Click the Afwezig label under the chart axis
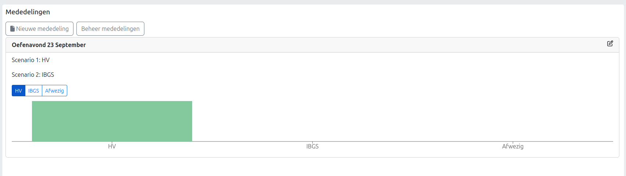626x176 pixels. [512, 146]
